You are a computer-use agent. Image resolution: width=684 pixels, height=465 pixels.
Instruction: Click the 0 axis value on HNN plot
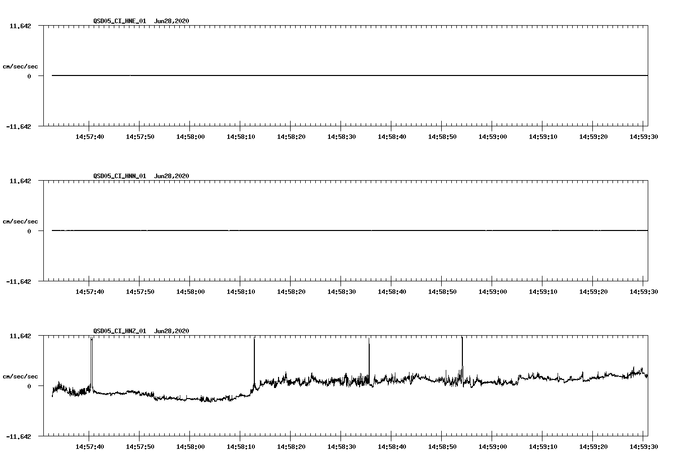pyautogui.click(x=29, y=231)
